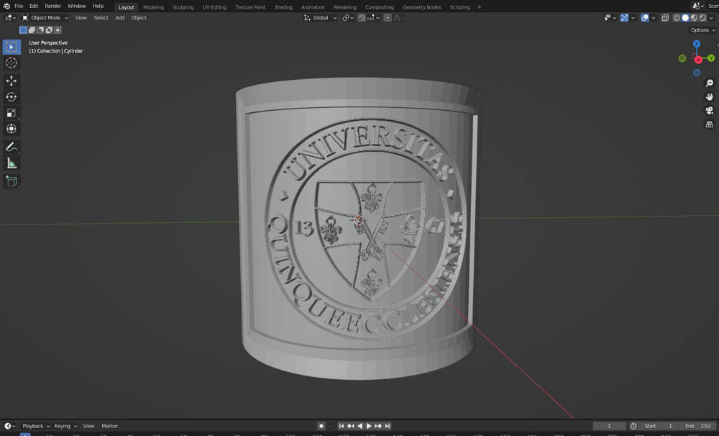Switch to rendered viewport shading
This screenshot has height=436, width=719.
point(703,18)
